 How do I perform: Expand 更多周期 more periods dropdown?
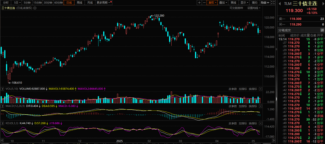pos(104,3)
